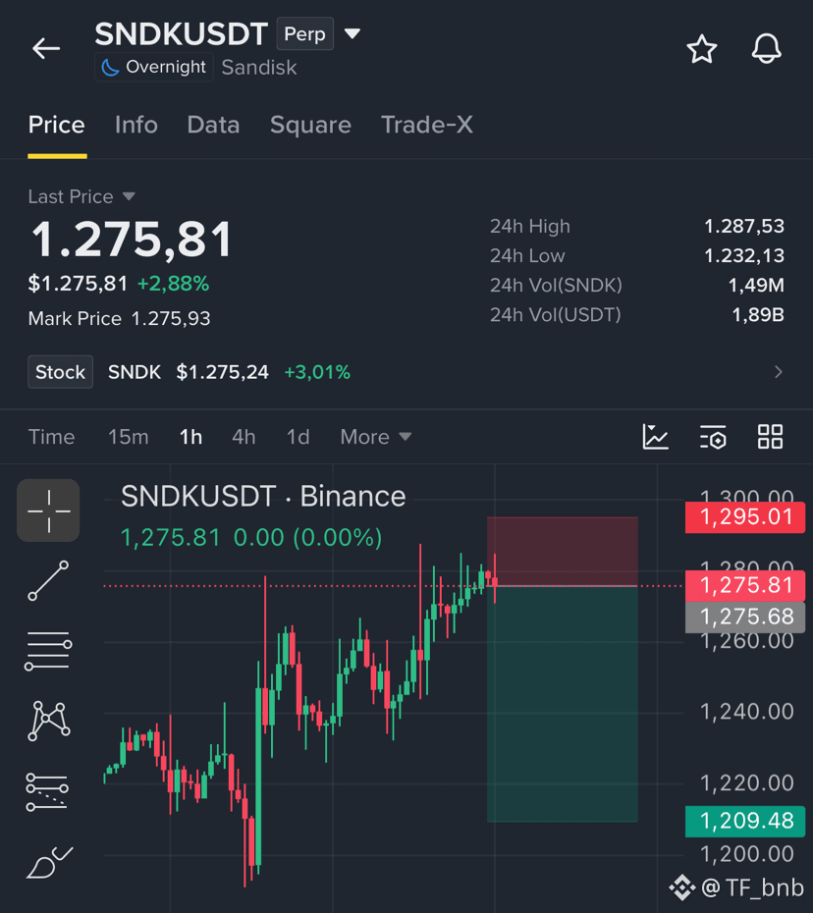Select the crosshair cursor tool
The height and width of the screenshot is (913, 813).
pos(48,510)
